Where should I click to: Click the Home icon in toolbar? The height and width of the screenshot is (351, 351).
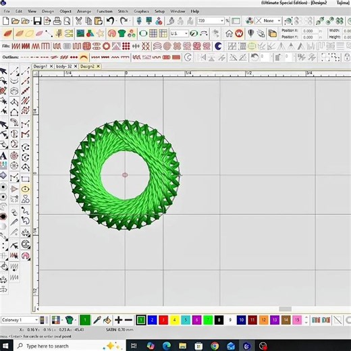229,34
